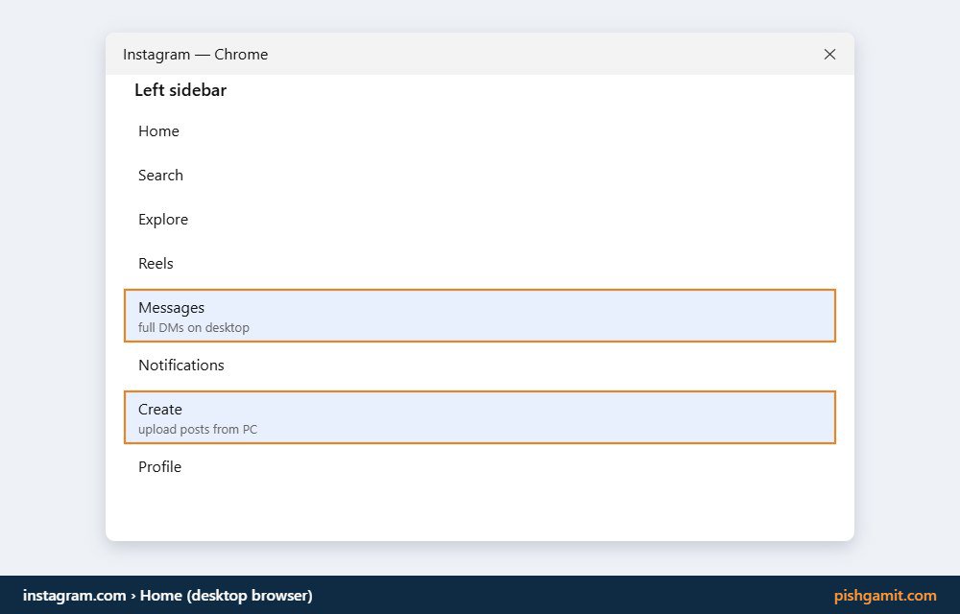Click the 'upload posts from PC' caption
The image size is (960, 614).
coord(198,429)
